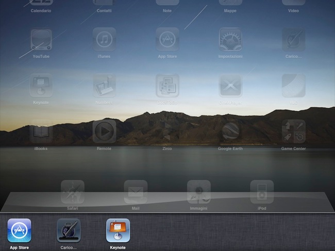Switch to Keynote in the multitasking bar
Image resolution: width=335 pixels, height=251 pixels.
coord(118,230)
